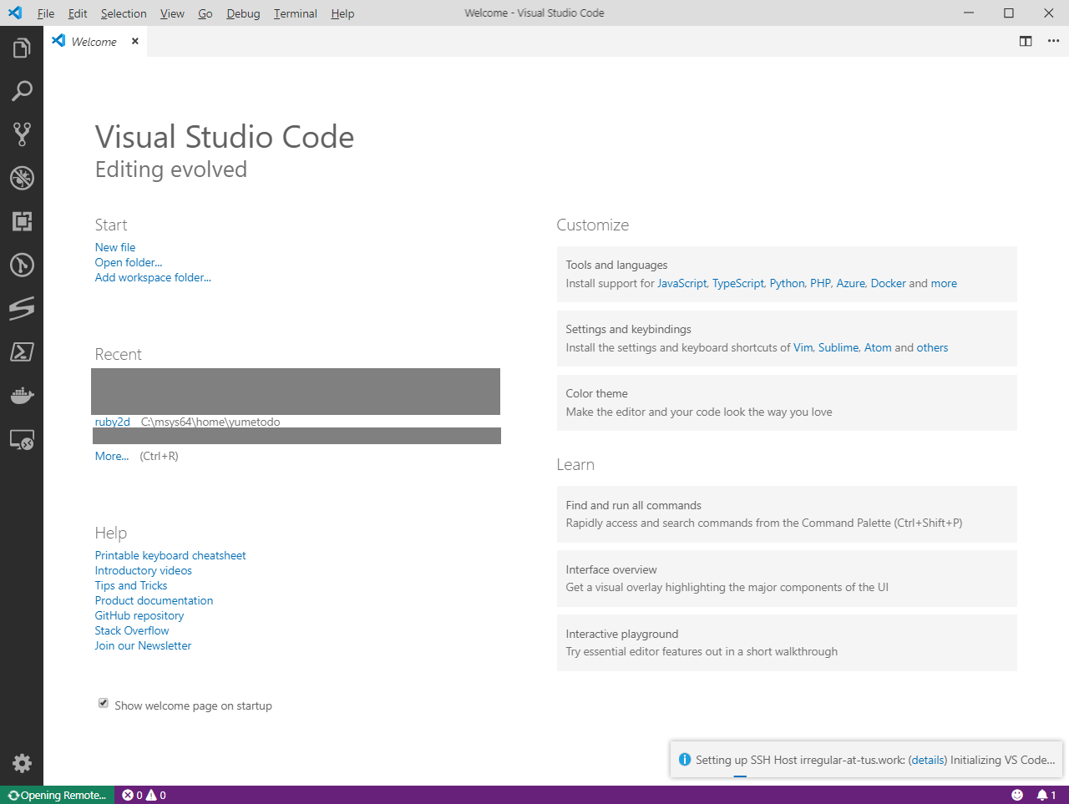
Task: Click the Azure support link
Action: (x=851, y=283)
